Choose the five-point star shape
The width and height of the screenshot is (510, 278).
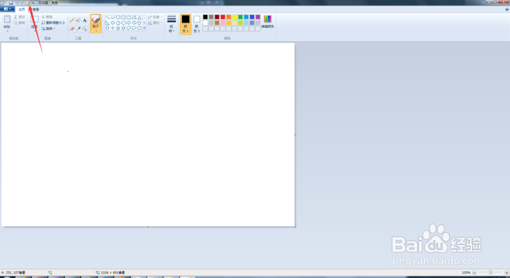click(x=118, y=28)
